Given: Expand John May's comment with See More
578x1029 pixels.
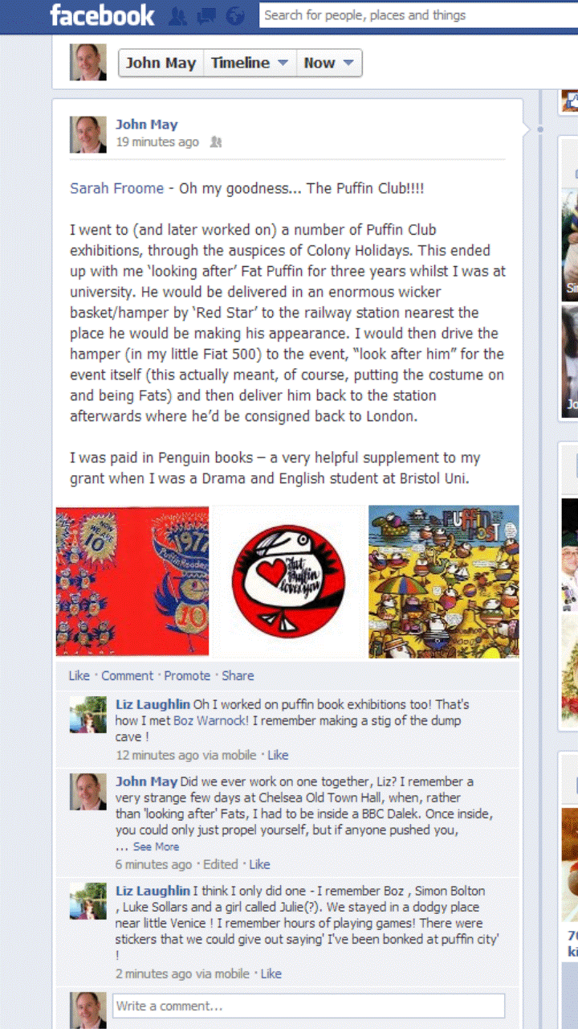Looking at the screenshot, I should [156, 847].
